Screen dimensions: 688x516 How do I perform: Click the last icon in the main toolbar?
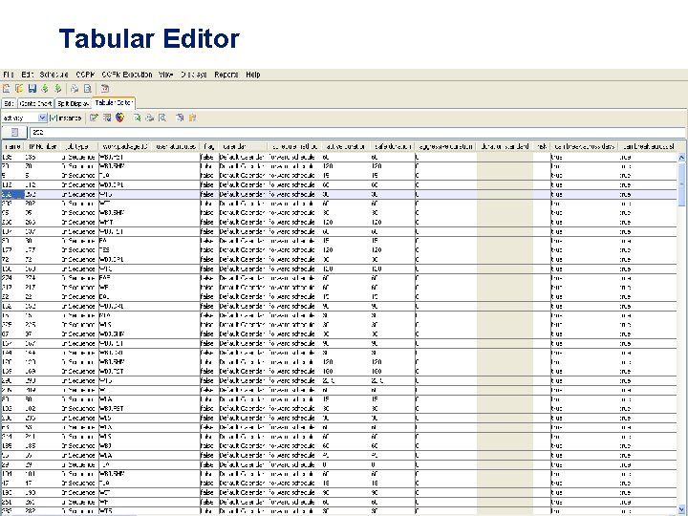click(x=105, y=89)
